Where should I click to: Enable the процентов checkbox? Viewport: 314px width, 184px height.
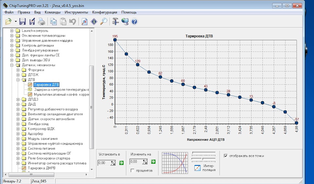133,171
